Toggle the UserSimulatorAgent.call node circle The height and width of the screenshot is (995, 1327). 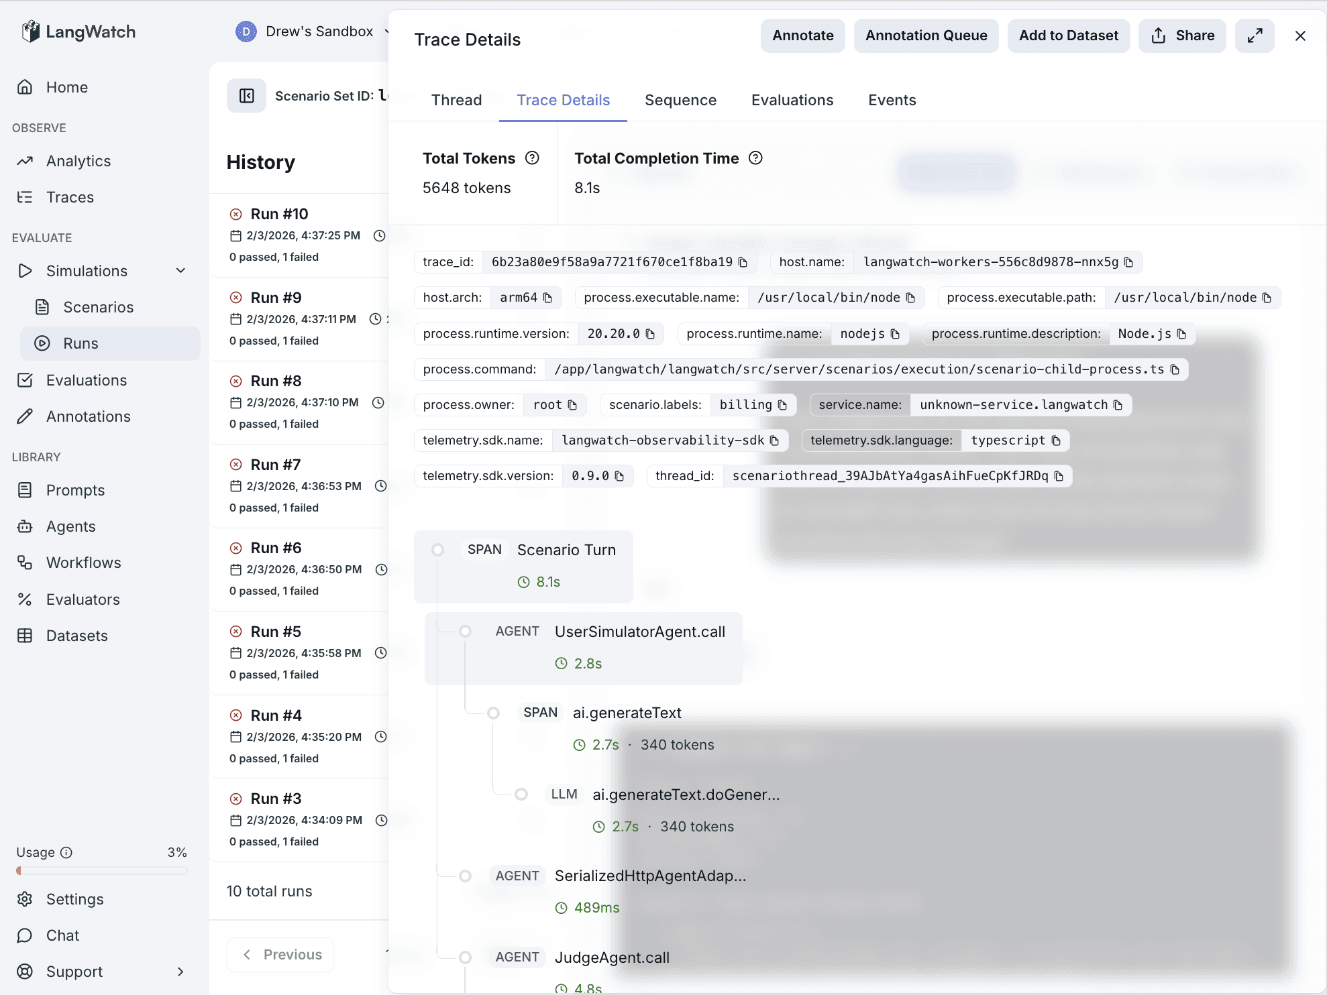pyautogui.click(x=465, y=632)
